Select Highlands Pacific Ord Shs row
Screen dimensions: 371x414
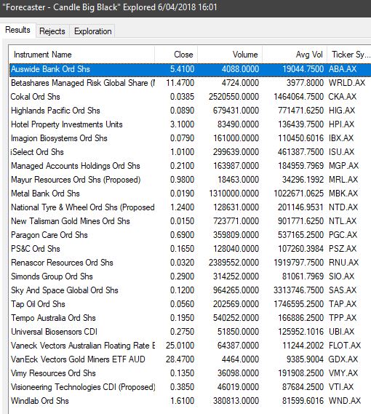190,111
